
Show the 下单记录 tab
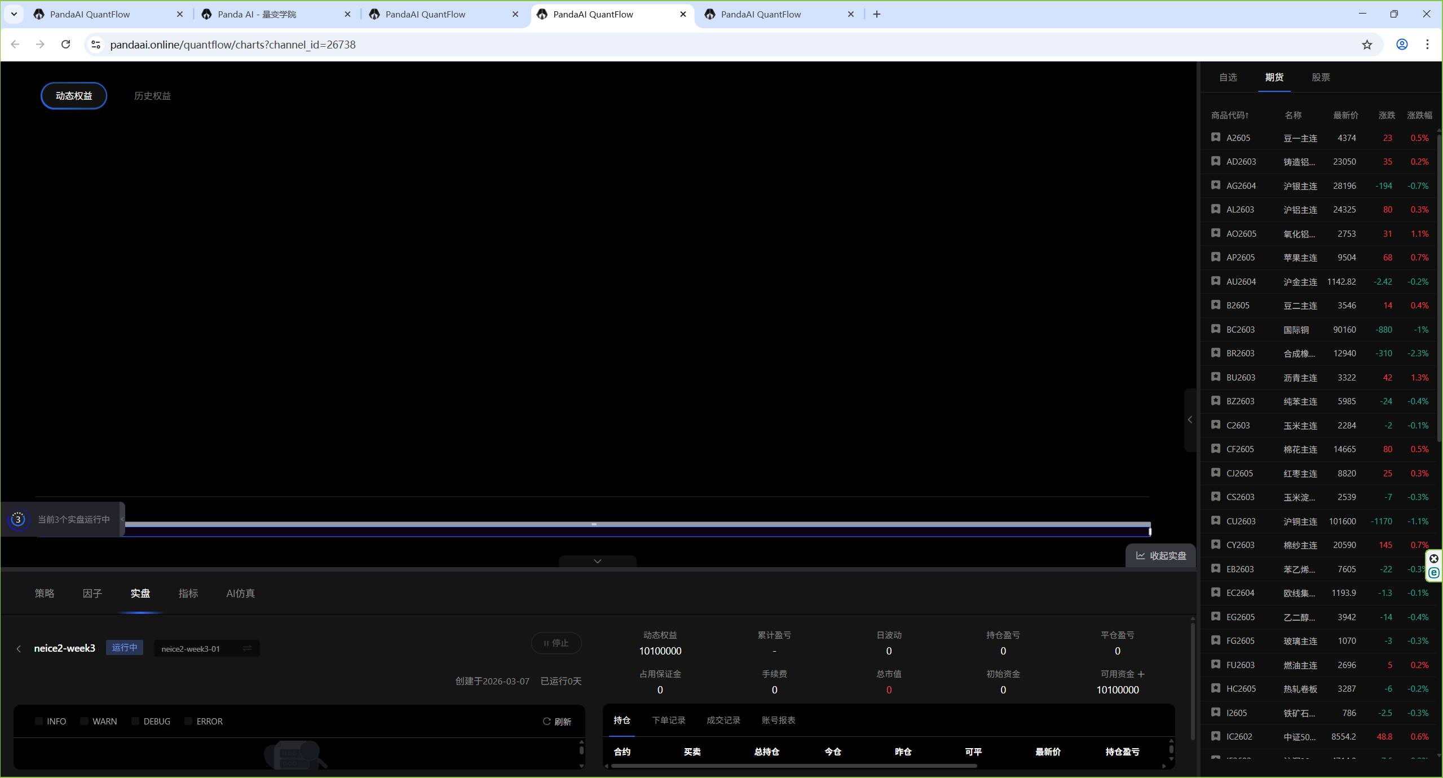(668, 720)
